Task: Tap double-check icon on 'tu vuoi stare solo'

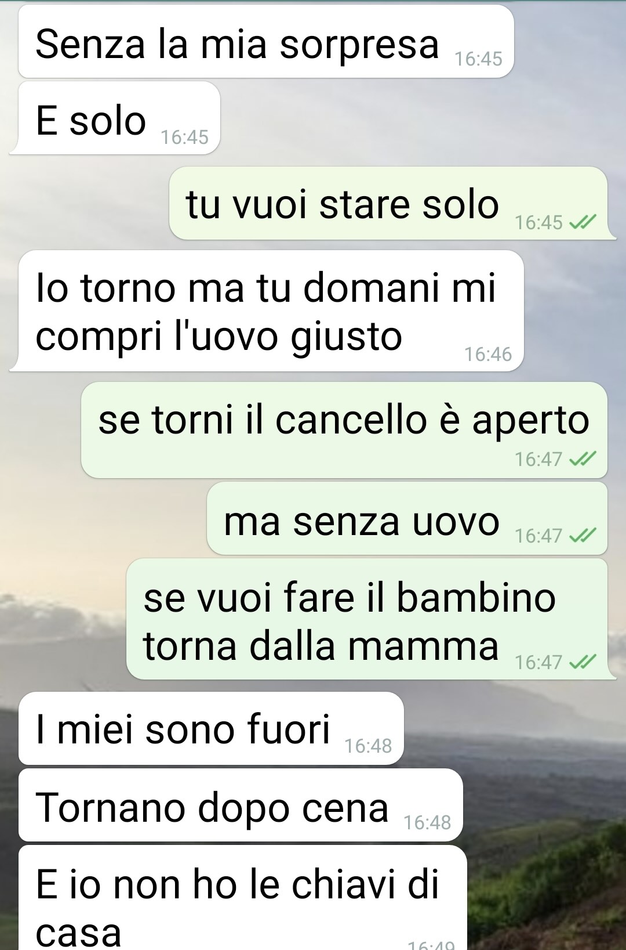Action: pos(583,222)
